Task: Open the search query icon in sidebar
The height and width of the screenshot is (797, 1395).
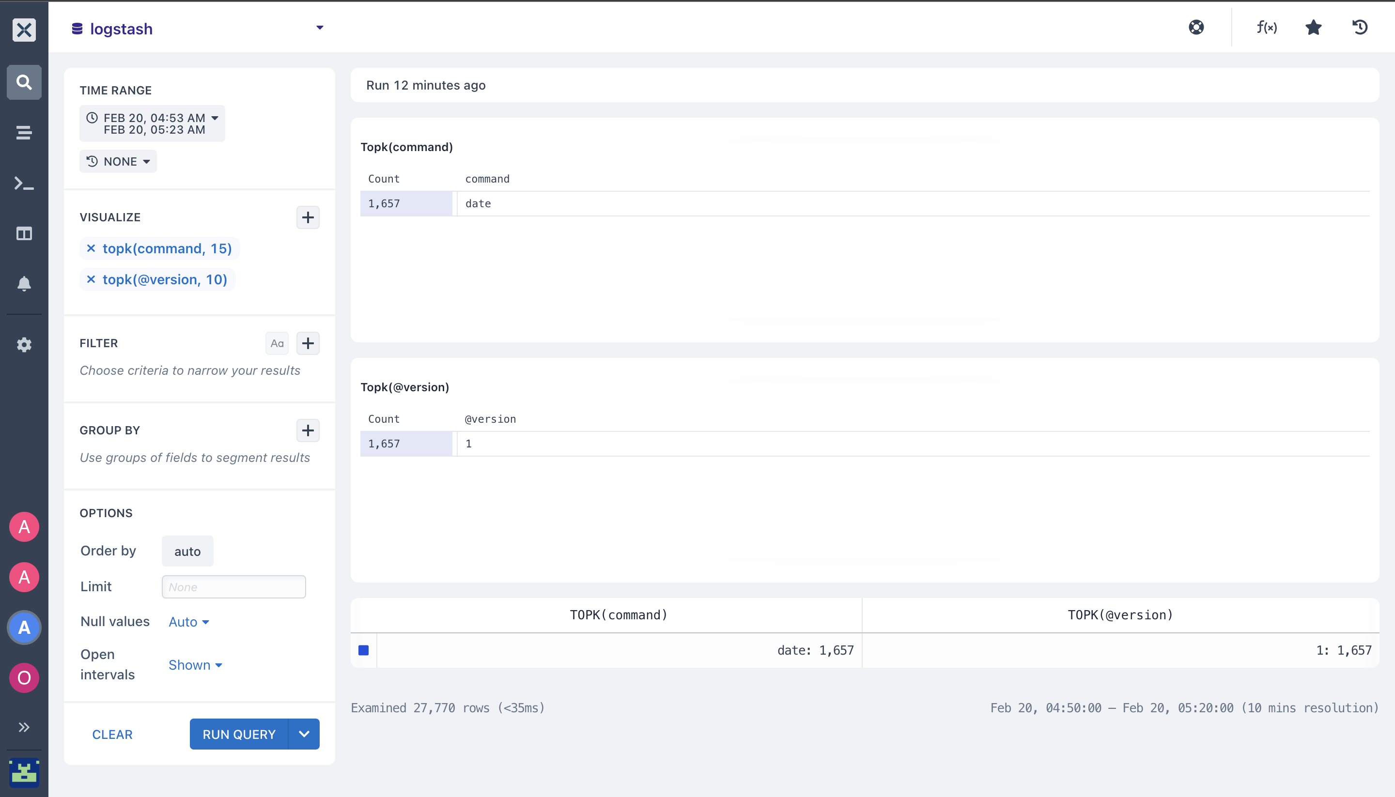Action: point(24,82)
